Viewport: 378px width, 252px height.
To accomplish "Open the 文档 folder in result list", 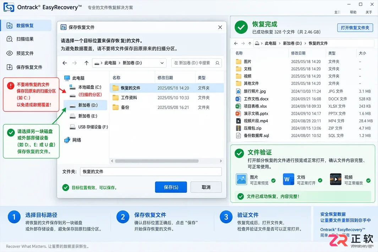I will click(x=243, y=69).
